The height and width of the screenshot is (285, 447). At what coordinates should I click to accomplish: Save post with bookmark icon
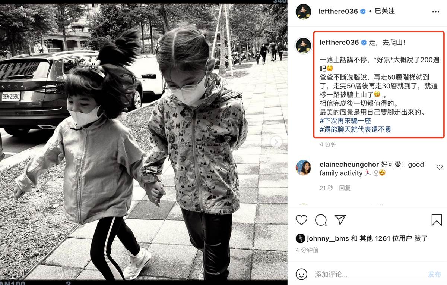click(x=437, y=220)
